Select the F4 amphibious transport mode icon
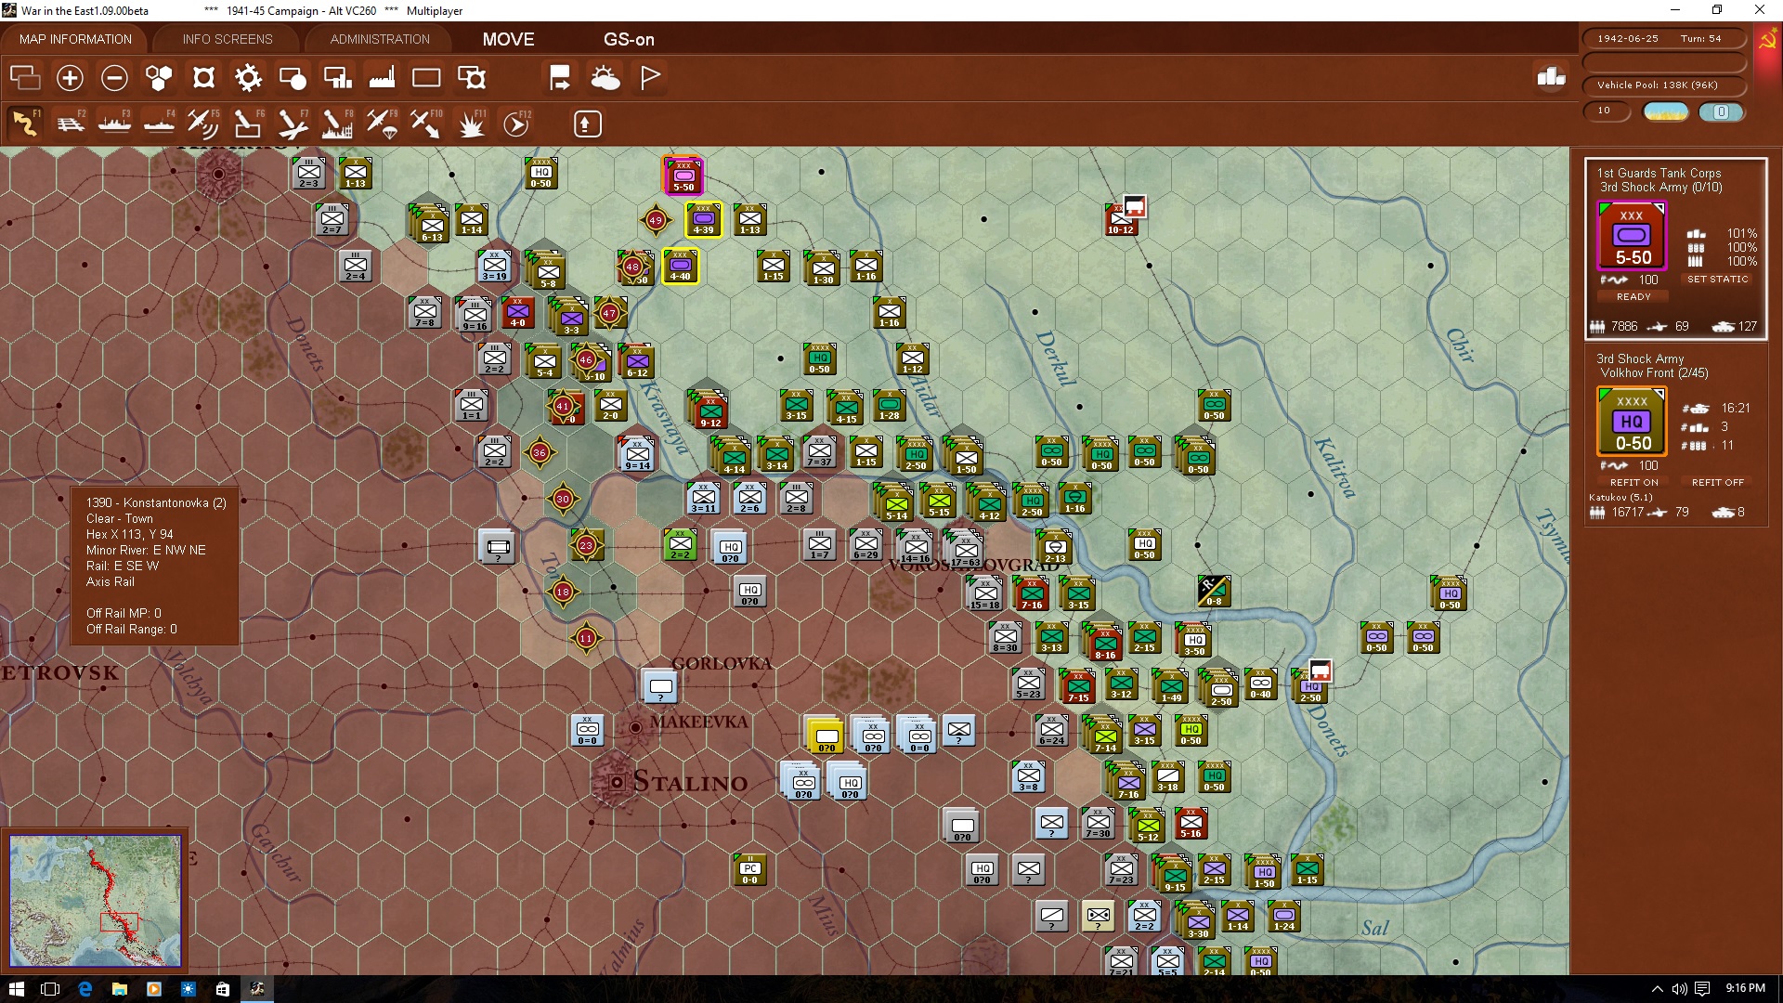The width and height of the screenshot is (1783, 1003). [159, 124]
